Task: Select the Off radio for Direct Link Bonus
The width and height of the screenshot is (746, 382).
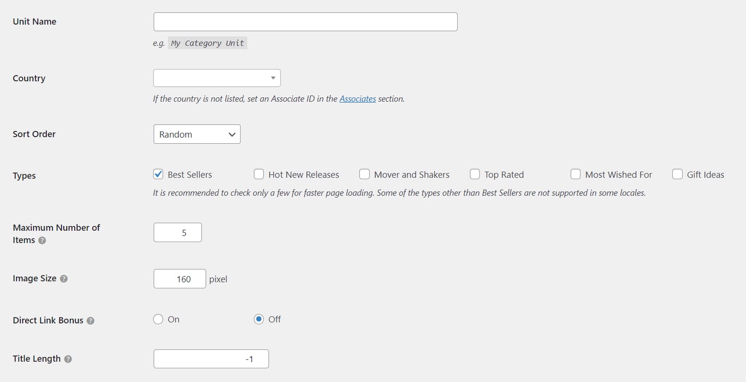Action: [x=258, y=319]
